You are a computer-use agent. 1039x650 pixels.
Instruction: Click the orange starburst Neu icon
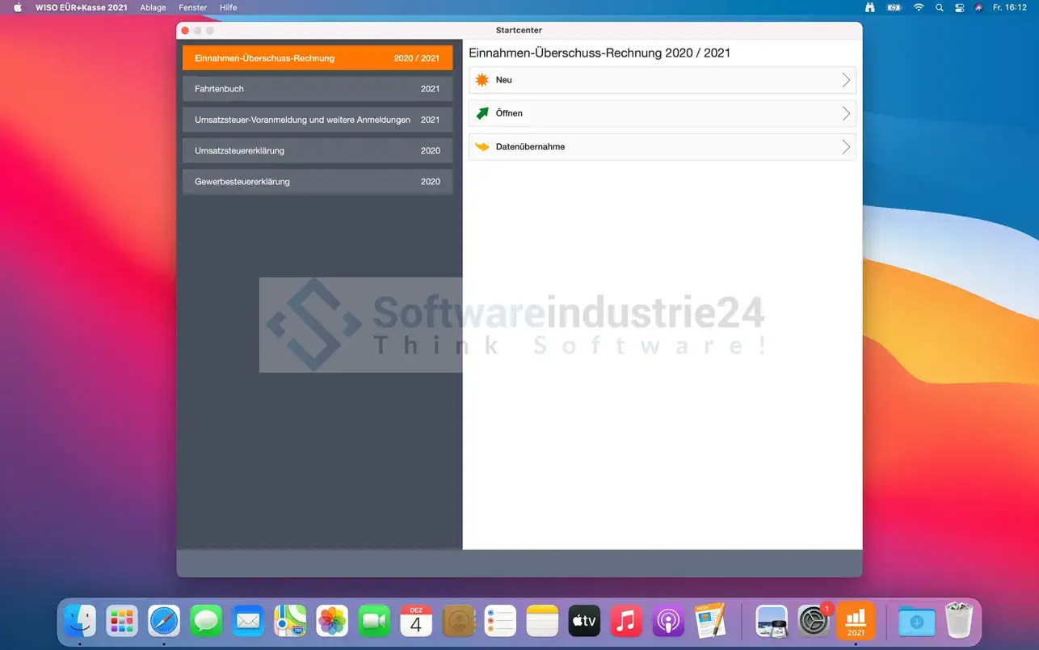(482, 80)
